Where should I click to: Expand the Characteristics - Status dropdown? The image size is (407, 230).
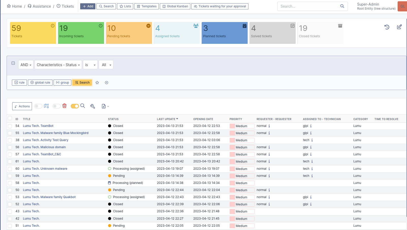click(x=58, y=65)
